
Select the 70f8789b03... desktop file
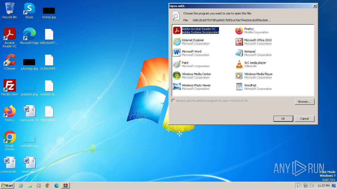[49, 114]
